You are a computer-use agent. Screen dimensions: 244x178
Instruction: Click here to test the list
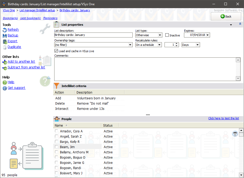point(223,118)
